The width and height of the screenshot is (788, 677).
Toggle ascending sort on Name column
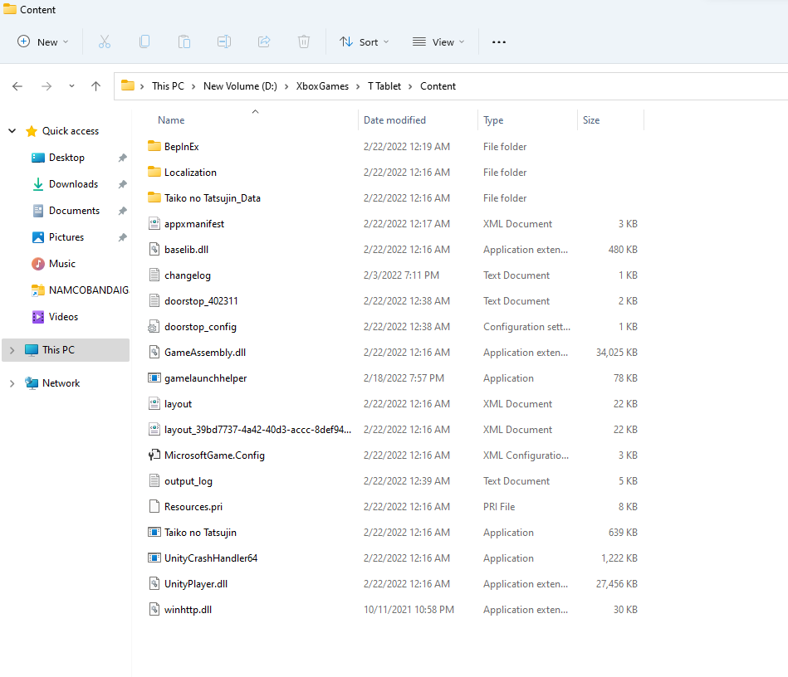pyautogui.click(x=170, y=119)
